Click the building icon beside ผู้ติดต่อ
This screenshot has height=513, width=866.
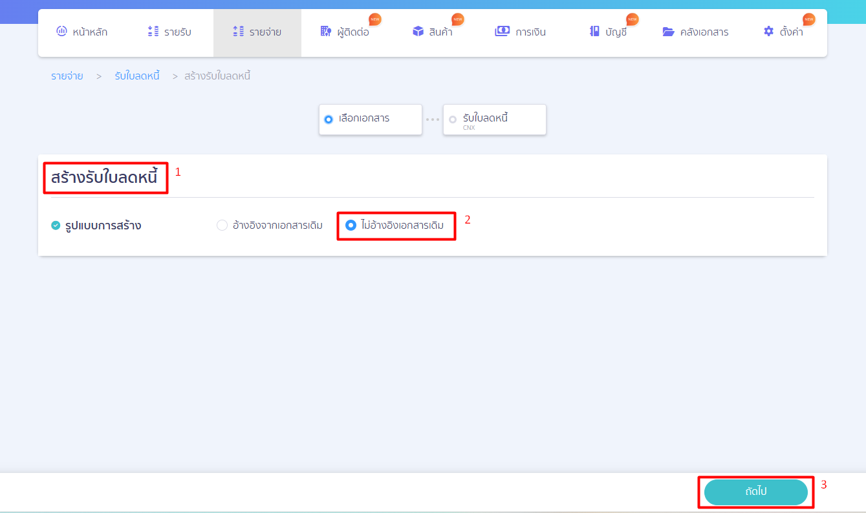click(326, 31)
